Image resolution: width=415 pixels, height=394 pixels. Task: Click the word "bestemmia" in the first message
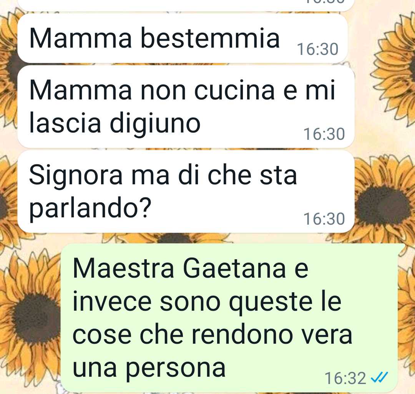coord(210,38)
